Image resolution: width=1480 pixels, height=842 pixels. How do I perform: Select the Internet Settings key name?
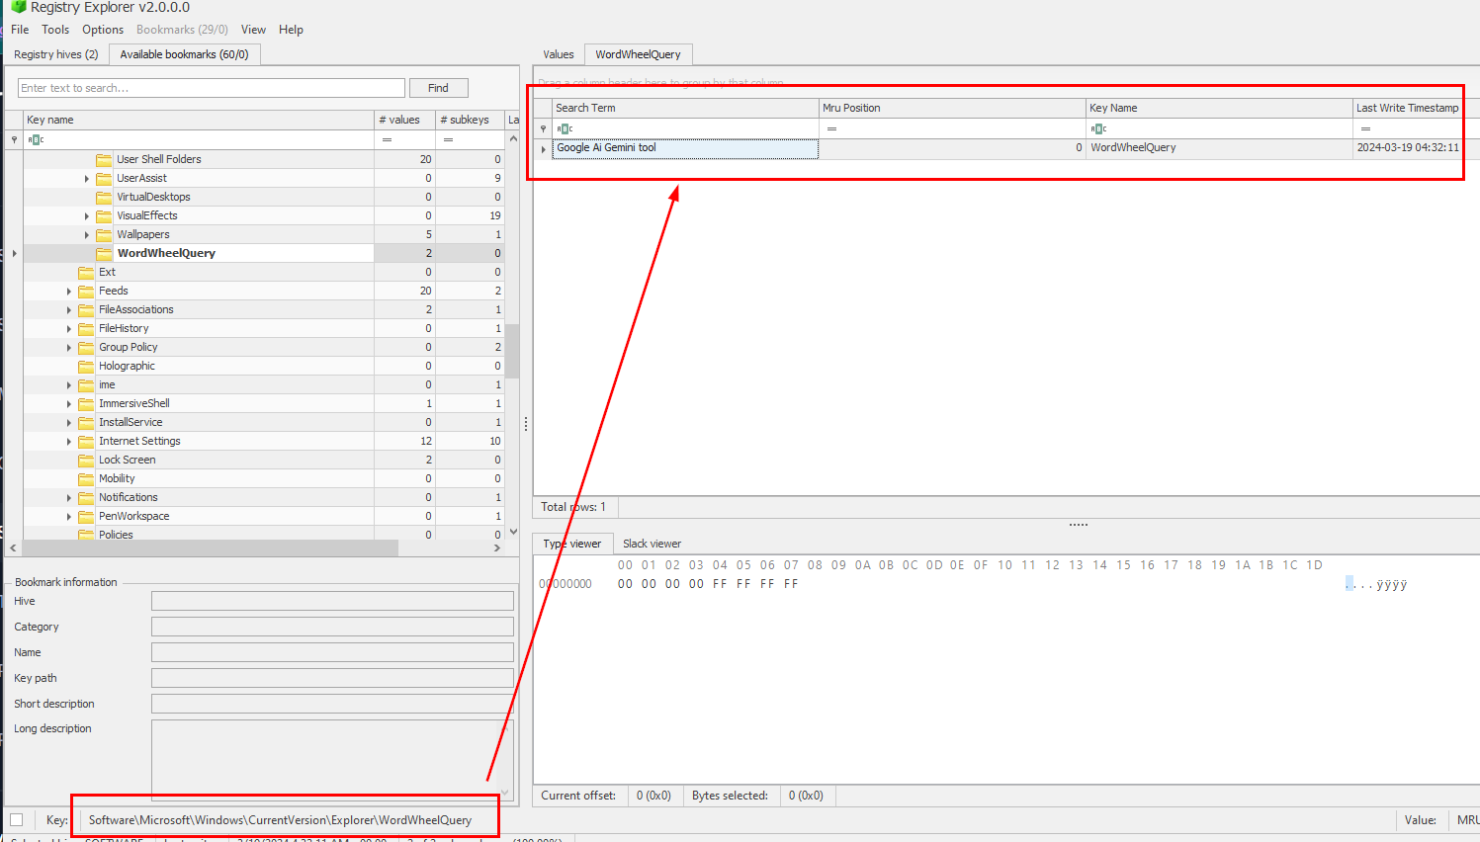139,441
